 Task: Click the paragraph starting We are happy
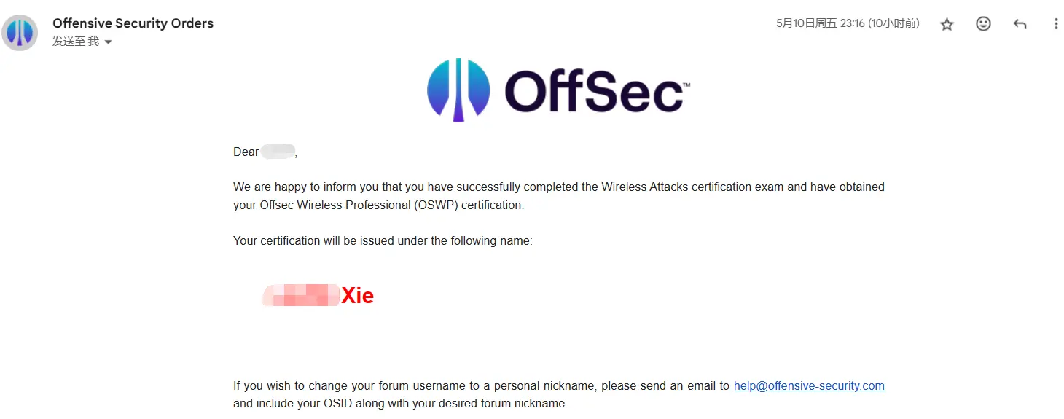558,187
